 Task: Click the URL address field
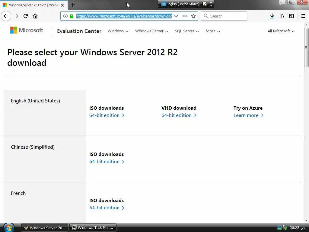pyautogui.click(x=124, y=16)
